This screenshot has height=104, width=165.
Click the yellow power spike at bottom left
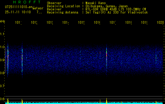click(x=8, y=101)
